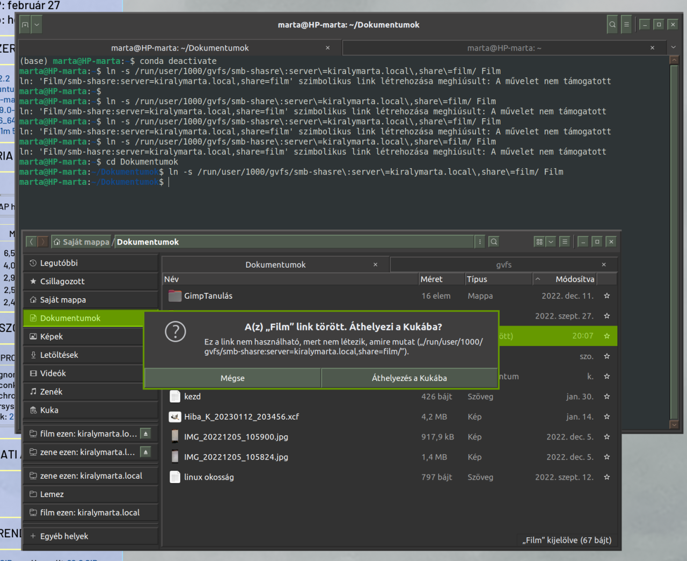687x561 pixels.
Task: Open Egyéb helyek in sidebar
Action: click(x=91, y=536)
